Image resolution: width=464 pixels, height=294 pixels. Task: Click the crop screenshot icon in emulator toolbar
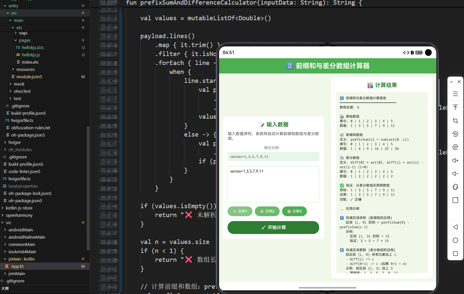tap(455, 121)
